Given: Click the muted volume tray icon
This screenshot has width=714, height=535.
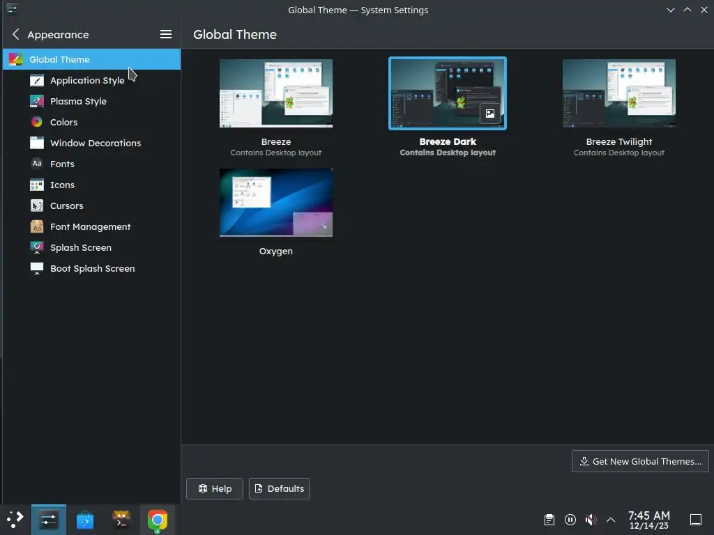Looking at the screenshot, I should 591,520.
